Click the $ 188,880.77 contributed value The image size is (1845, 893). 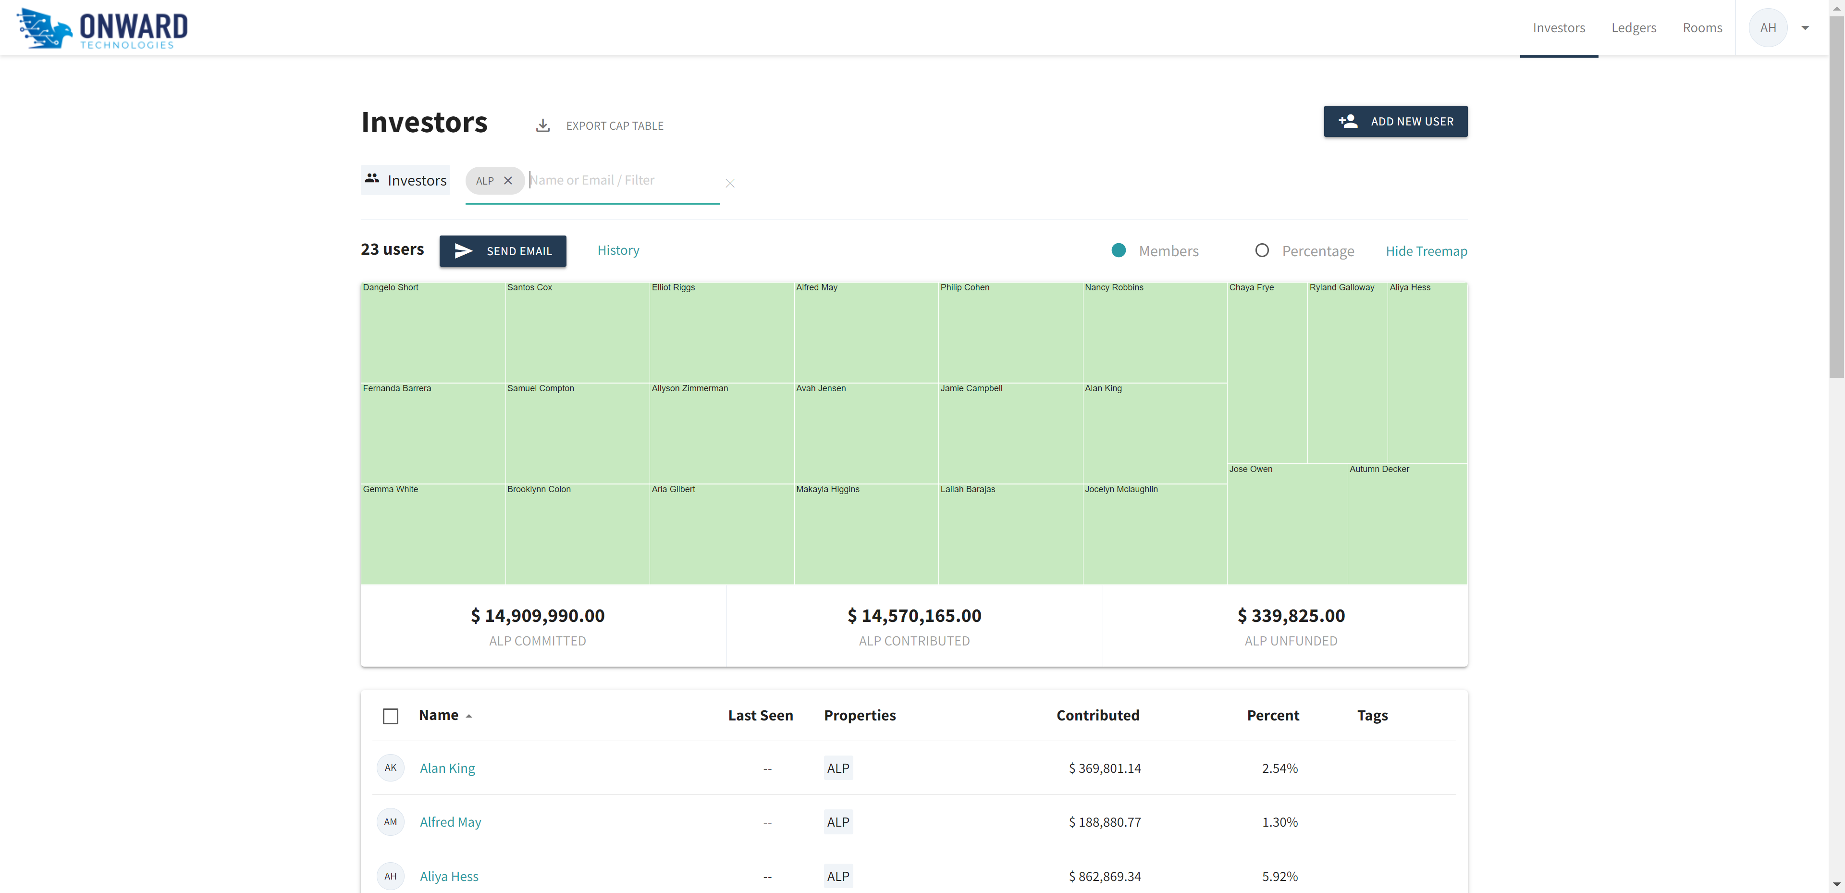1105,822
